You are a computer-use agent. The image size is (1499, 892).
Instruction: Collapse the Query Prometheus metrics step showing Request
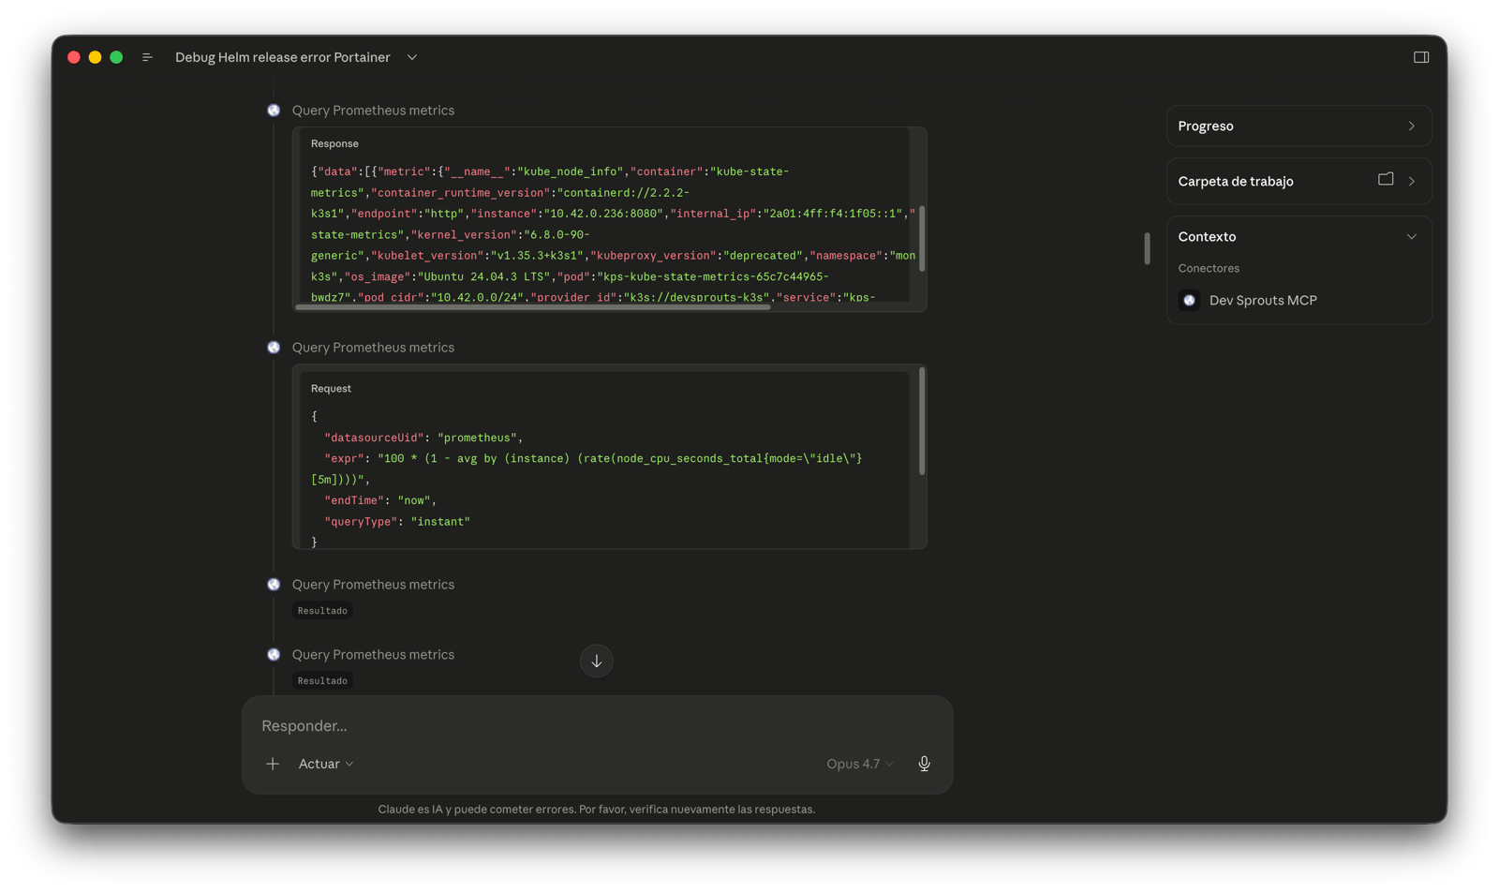(x=373, y=348)
